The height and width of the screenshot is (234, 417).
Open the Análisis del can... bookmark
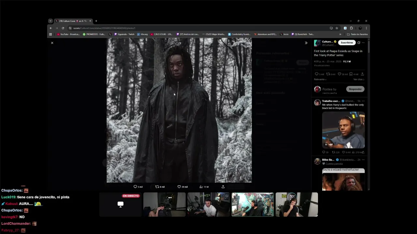tap(188, 34)
